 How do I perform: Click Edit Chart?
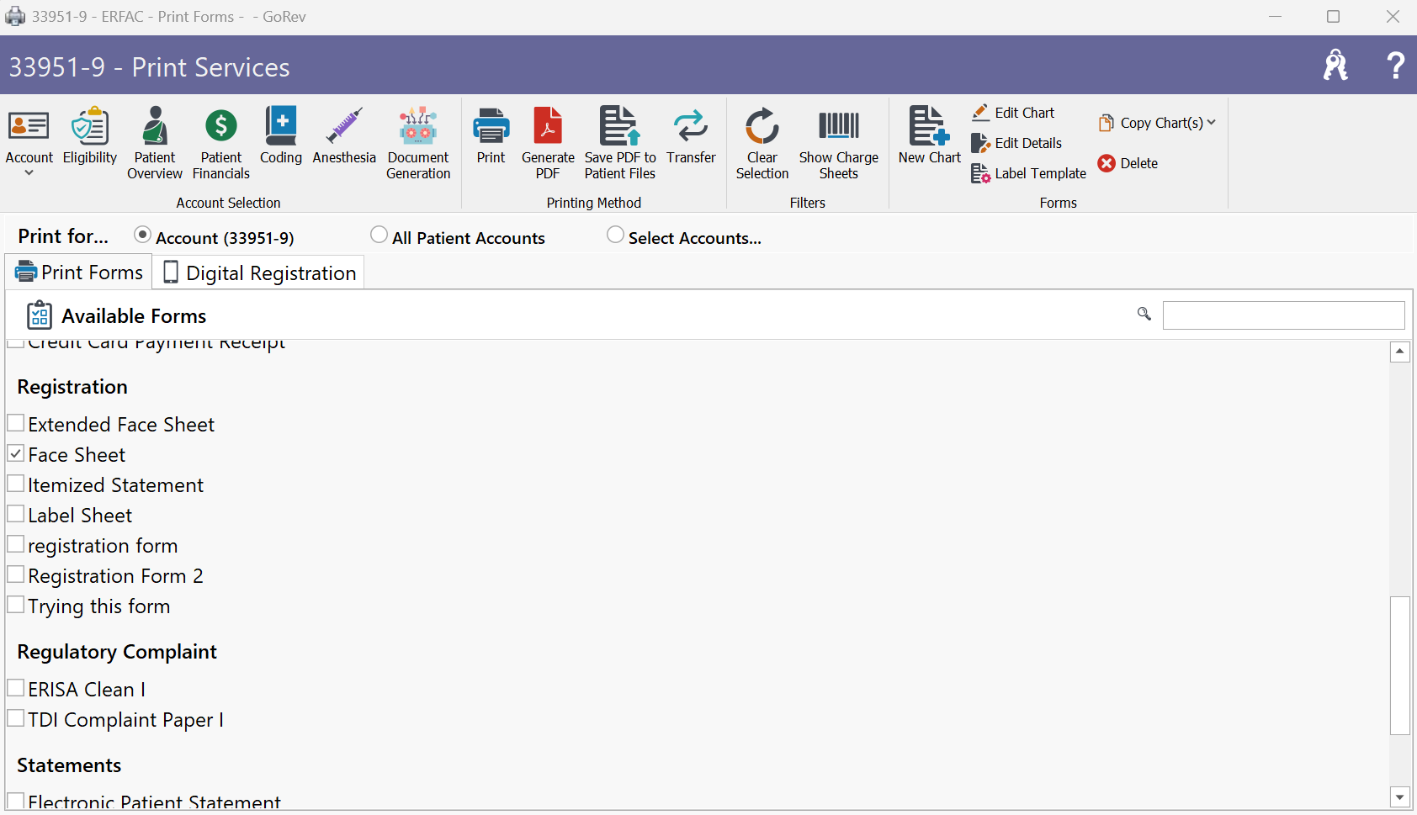tap(1013, 113)
